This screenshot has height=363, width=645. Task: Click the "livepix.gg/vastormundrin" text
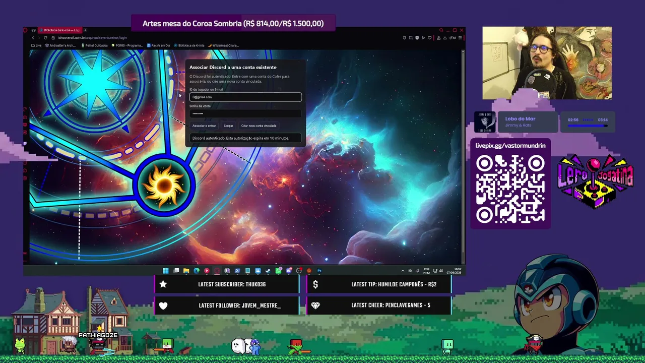510,146
